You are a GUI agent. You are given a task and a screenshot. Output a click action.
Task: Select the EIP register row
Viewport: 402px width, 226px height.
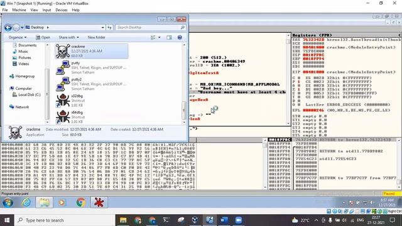[344, 72]
